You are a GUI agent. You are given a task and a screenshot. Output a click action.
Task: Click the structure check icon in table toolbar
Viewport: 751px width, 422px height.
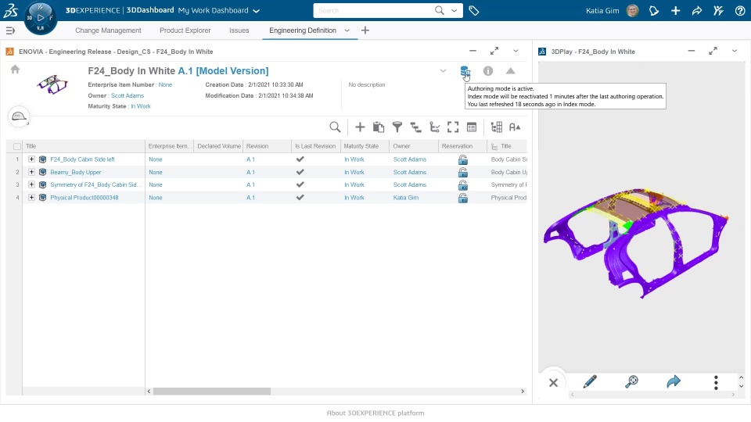tap(434, 127)
